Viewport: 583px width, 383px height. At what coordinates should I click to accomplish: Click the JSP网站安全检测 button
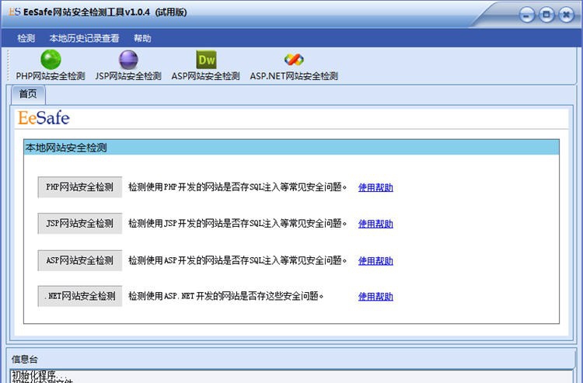click(x=79, y=223)
